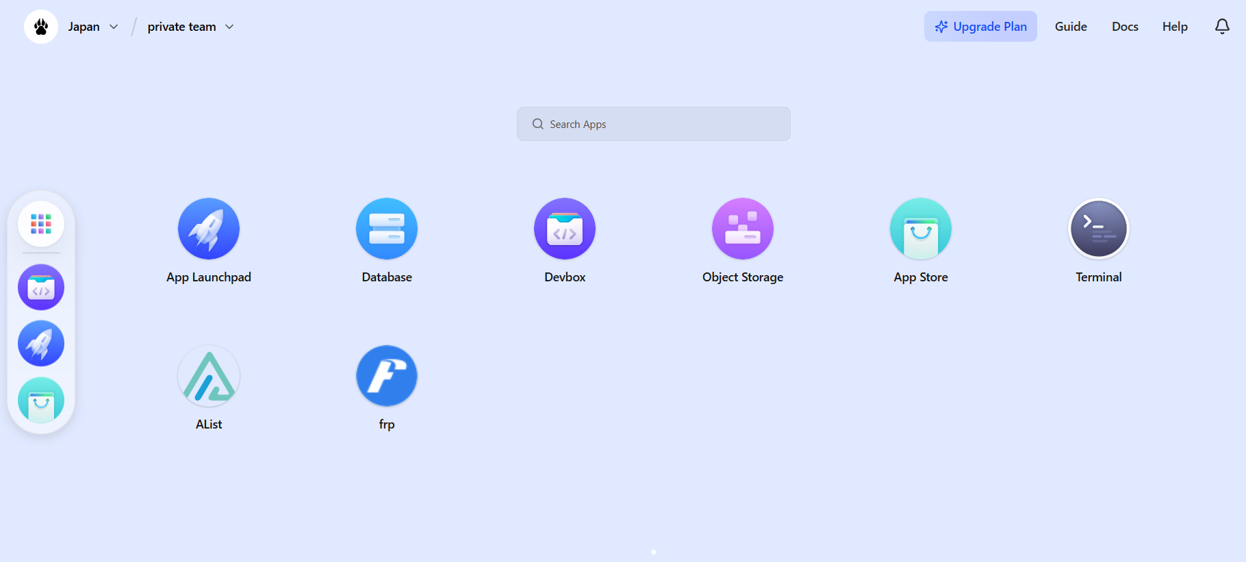Viewport: 1246px width, 562px height.
Task: Open the Guide link
Action: (1071, 27)
